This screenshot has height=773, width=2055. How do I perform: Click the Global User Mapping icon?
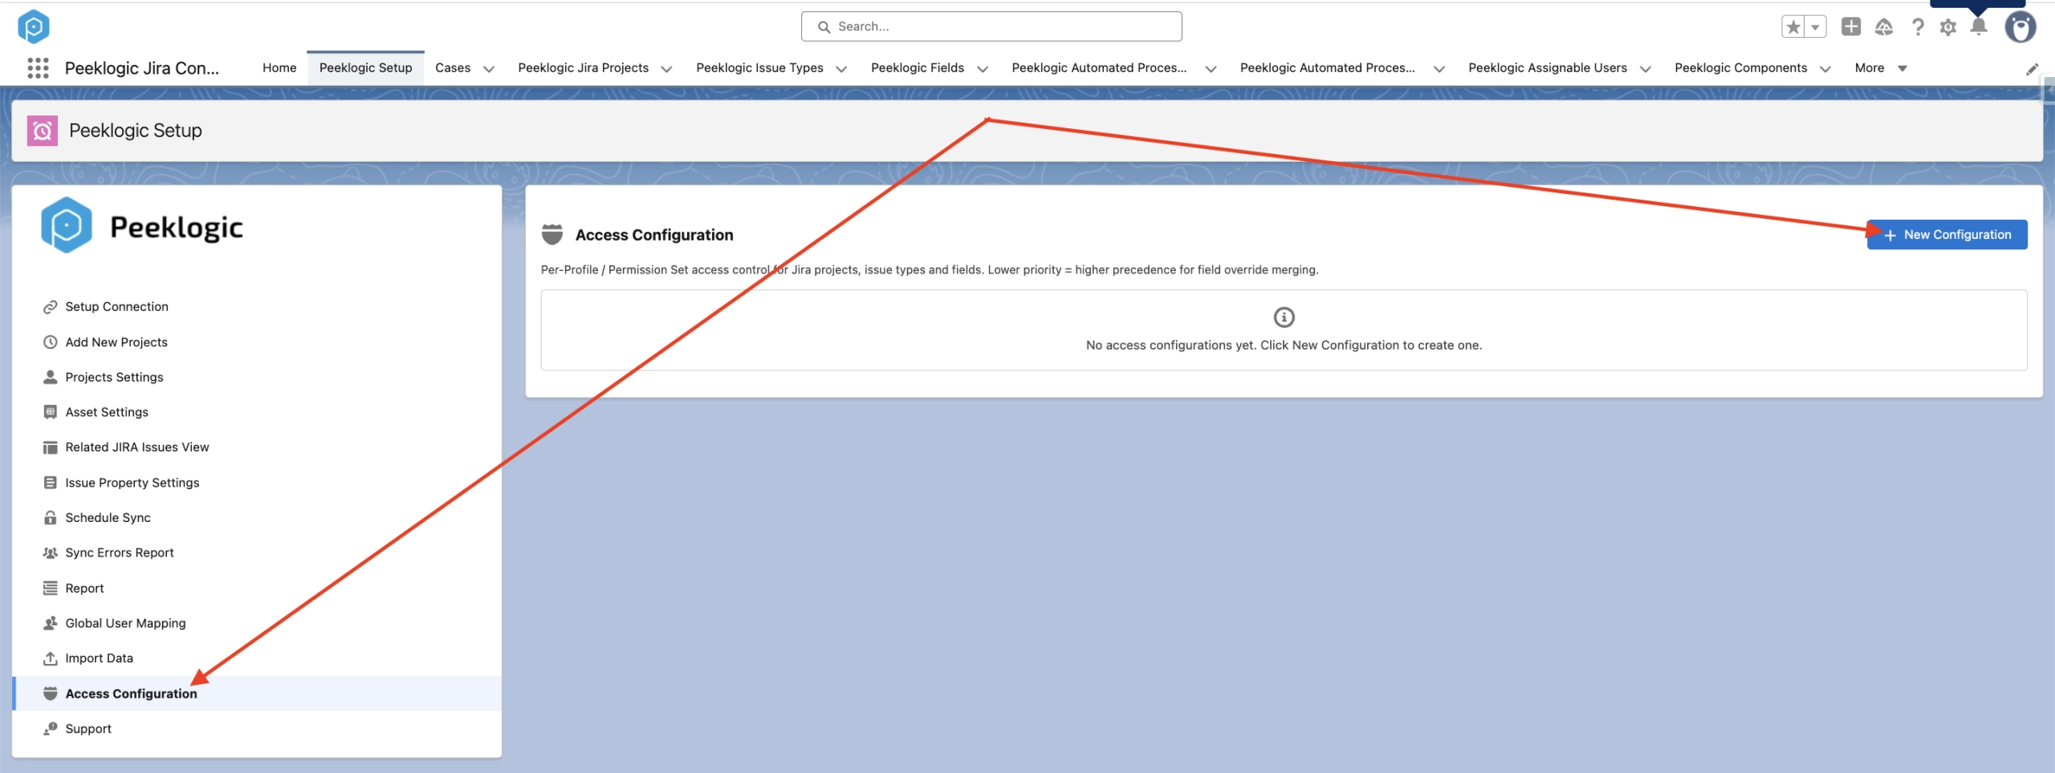tap(50, 623)
